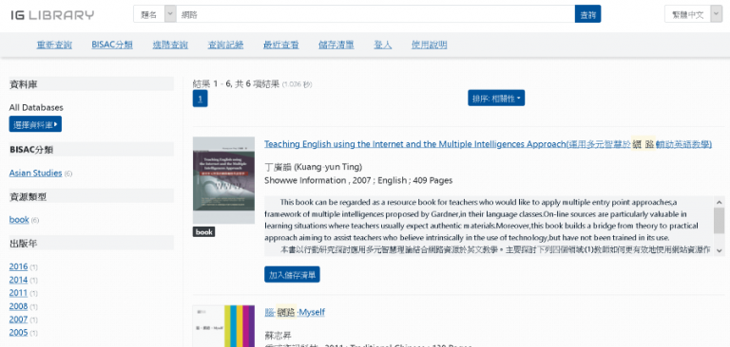Screen dimensions: 730x347
Task: Click the 腦·網路·Myself cover thumbnail
Action: pyautogui.click(x=223, y=326)
